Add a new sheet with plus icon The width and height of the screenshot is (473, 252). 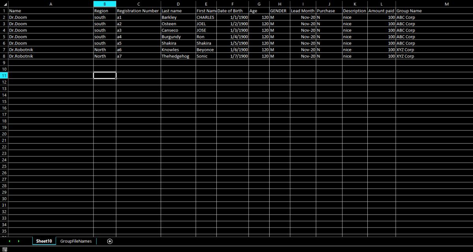[x=110, y=241]
